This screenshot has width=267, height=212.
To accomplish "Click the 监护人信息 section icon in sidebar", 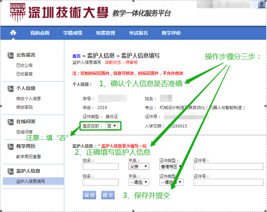I will 11,171.
